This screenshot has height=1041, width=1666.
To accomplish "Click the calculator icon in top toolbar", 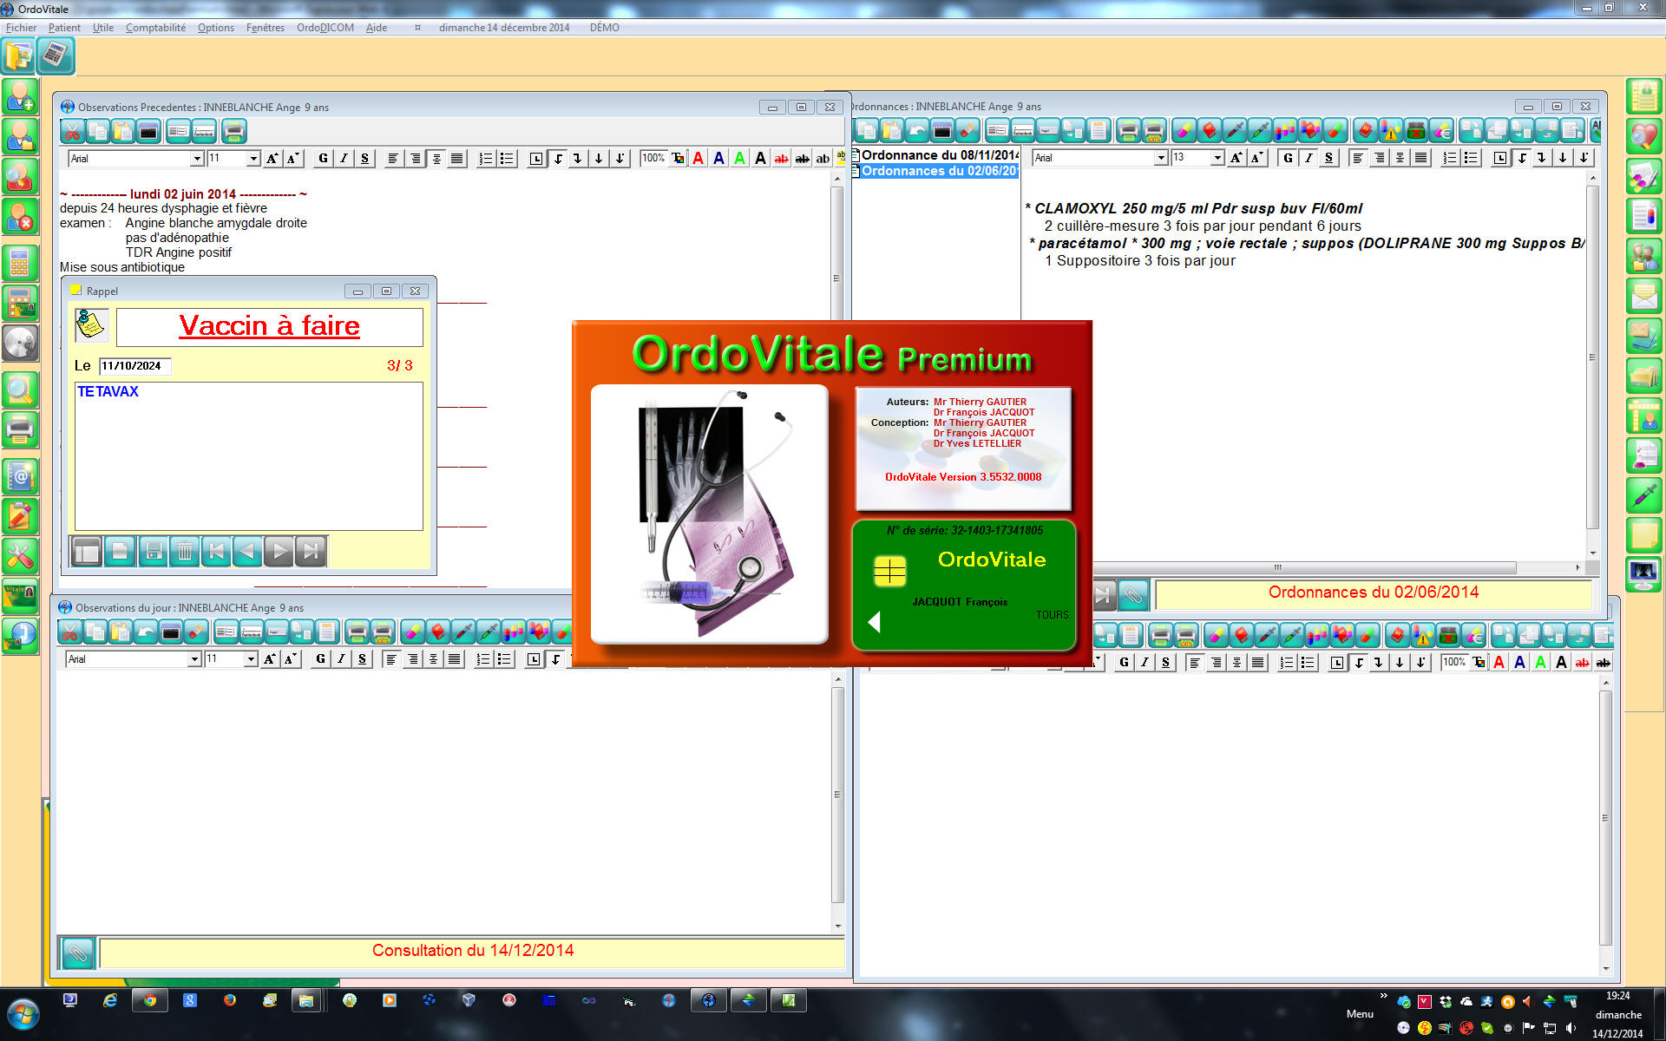I will 55,56.
